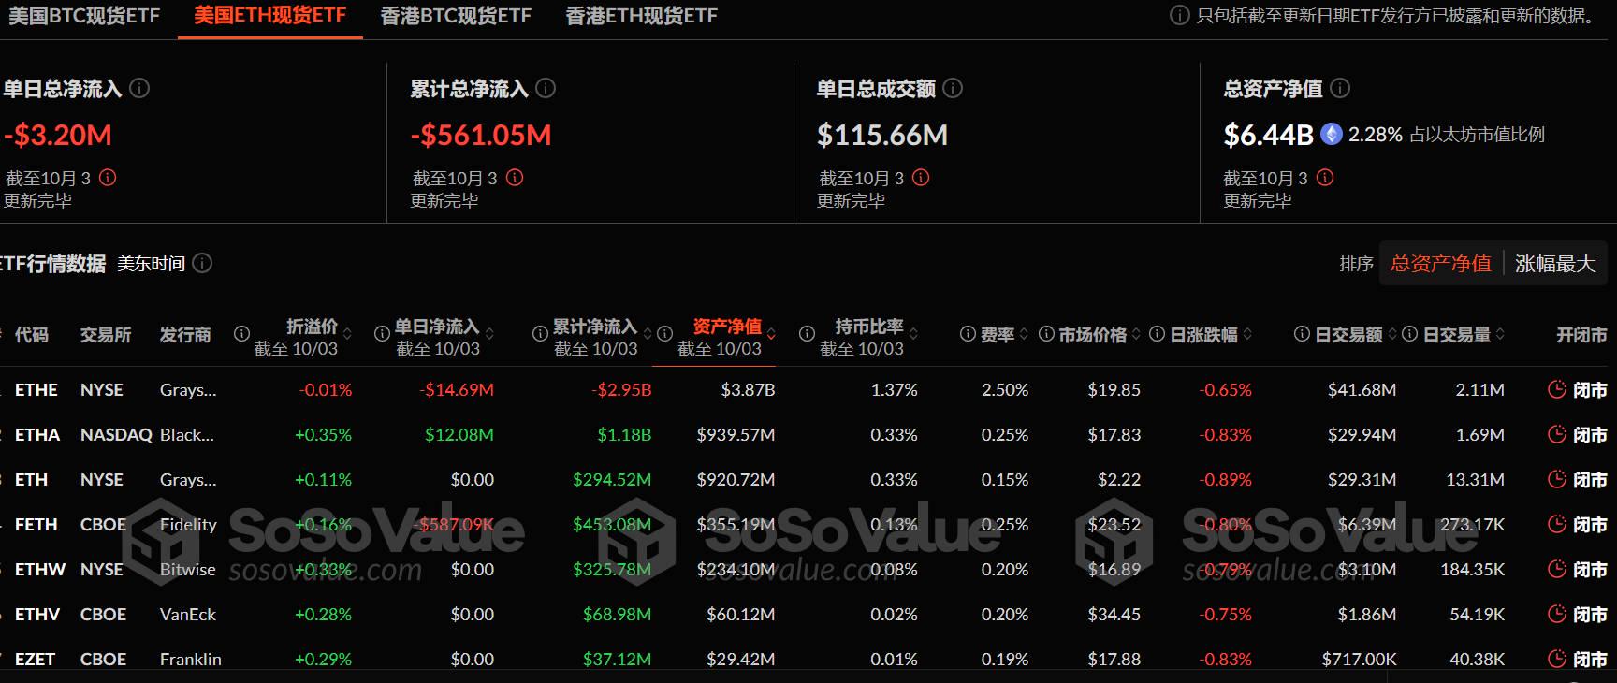Open the 香港ETH现货ETF tab
Image resolution: width=1617 pixels, height=683 pixels.
tap(641, 16)
